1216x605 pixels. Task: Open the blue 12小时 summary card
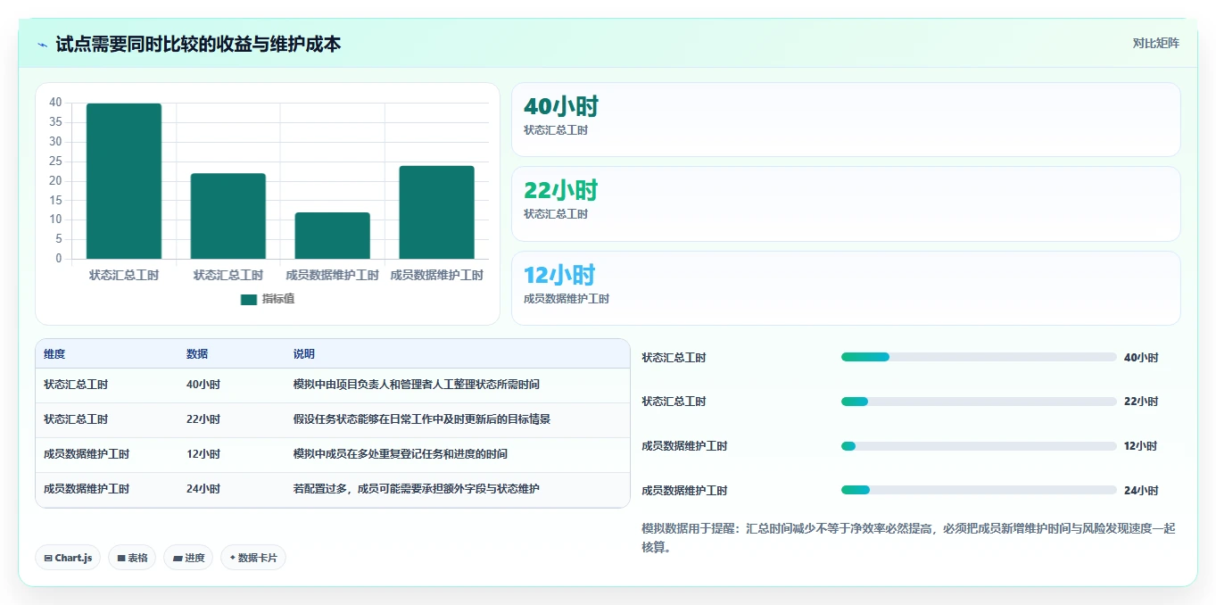coord(846,288)
